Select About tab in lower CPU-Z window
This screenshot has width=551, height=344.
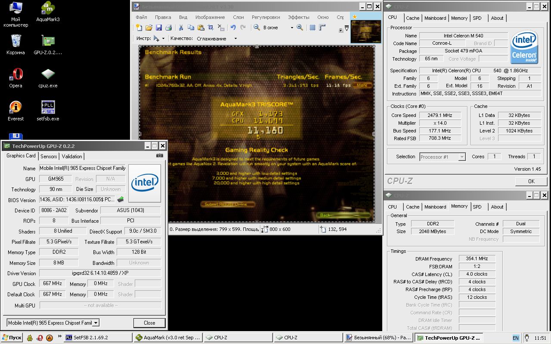tap(497, 207)
